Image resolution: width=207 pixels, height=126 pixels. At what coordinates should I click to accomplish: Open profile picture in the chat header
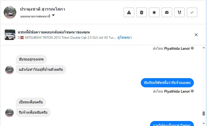click(x=10, y=12)
